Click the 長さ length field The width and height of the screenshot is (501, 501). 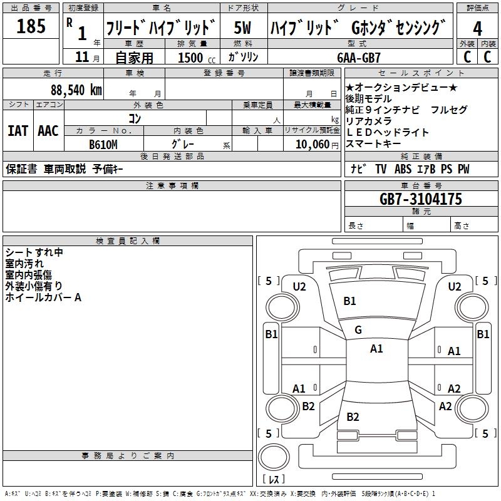pyautogui.click(x=374, y=224)
